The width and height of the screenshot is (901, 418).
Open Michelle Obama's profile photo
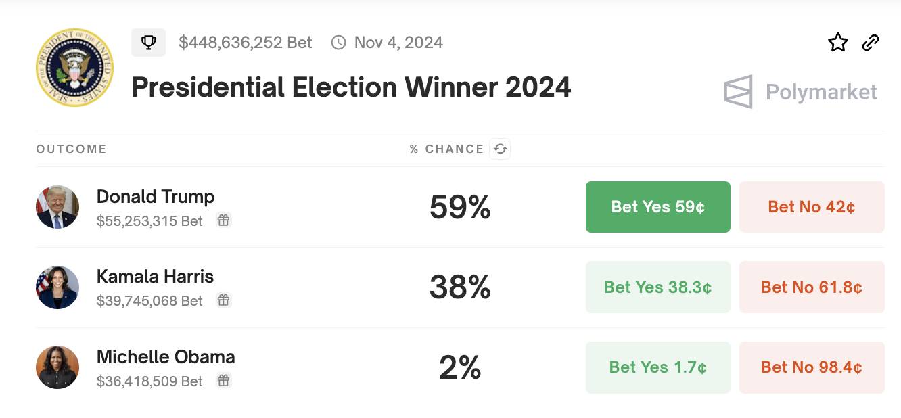pos(57,367)
